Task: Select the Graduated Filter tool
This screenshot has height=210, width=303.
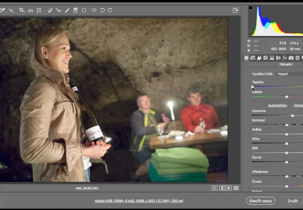Action: pos(76,10)
